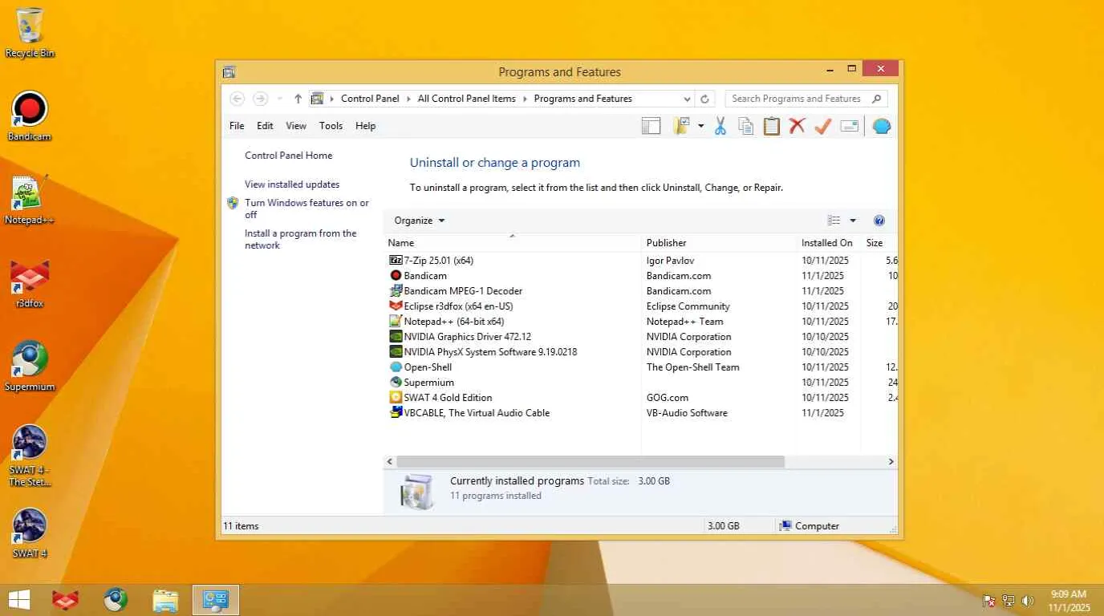1104x616 pixels.
Task: Click the red X Delete icon
Action: pyautogui.click(x=797, y=126)
